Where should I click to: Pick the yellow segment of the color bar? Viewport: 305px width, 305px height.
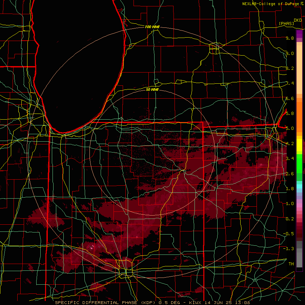point(299,145)
